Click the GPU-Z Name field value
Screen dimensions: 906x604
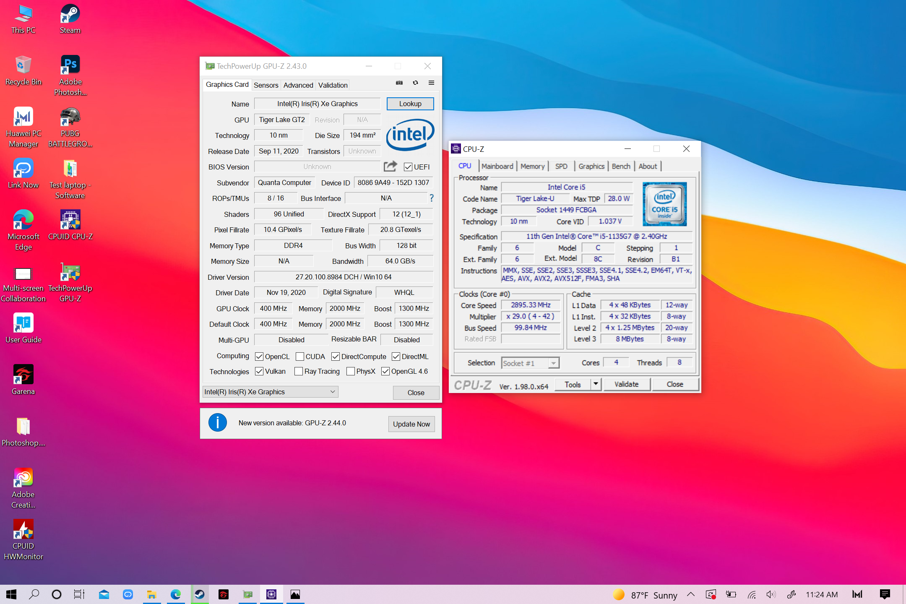pyautogui.click(x=317, y=104)
